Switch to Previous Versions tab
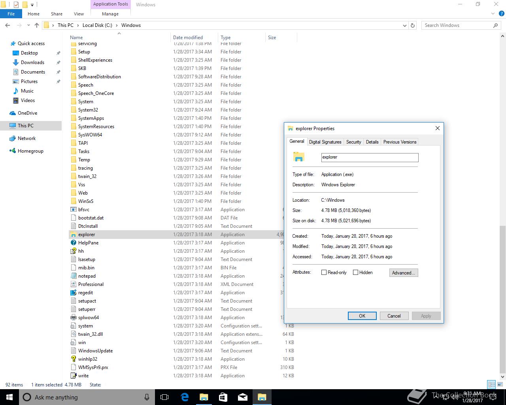 400,142
